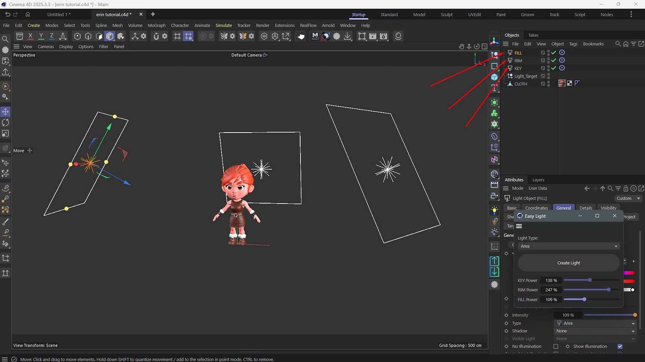645x362 pixels.
Task: Open the Shadow None dropdown
Action: (595, 331)
